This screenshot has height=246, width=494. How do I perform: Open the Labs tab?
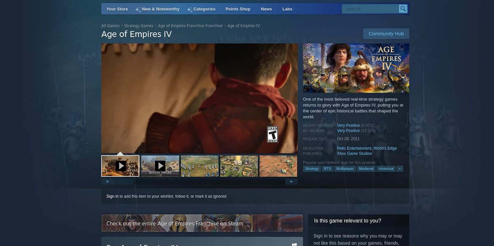tap(287, 9)
